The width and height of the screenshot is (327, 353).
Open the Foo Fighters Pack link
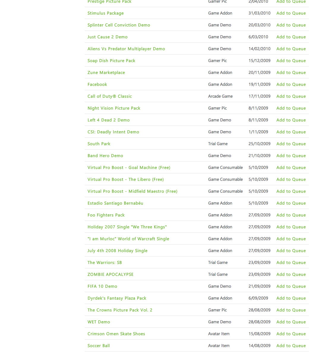point(106,215)
